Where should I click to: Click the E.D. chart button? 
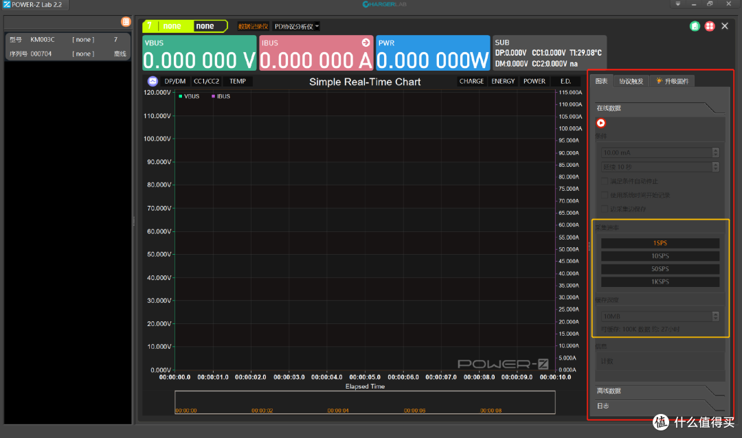(x=565, y=82)
